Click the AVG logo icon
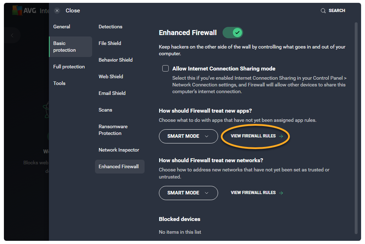The image size is (365, 244). pyautogui.click(x=17, y=11)
